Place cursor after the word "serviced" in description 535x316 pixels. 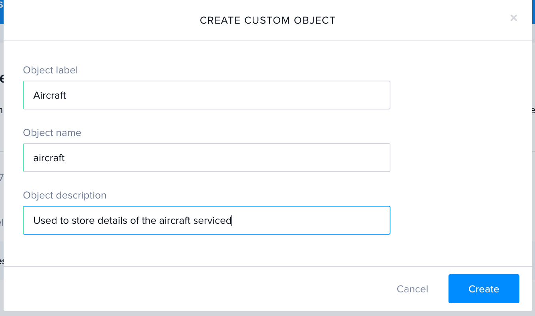232,221
